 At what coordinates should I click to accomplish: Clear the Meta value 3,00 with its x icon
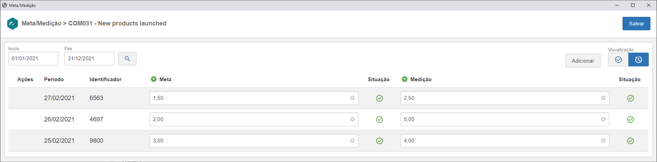(352, 141)
